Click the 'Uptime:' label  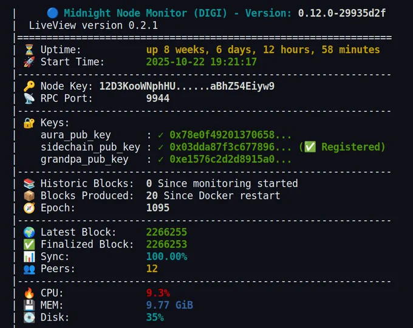coord(61,50)
